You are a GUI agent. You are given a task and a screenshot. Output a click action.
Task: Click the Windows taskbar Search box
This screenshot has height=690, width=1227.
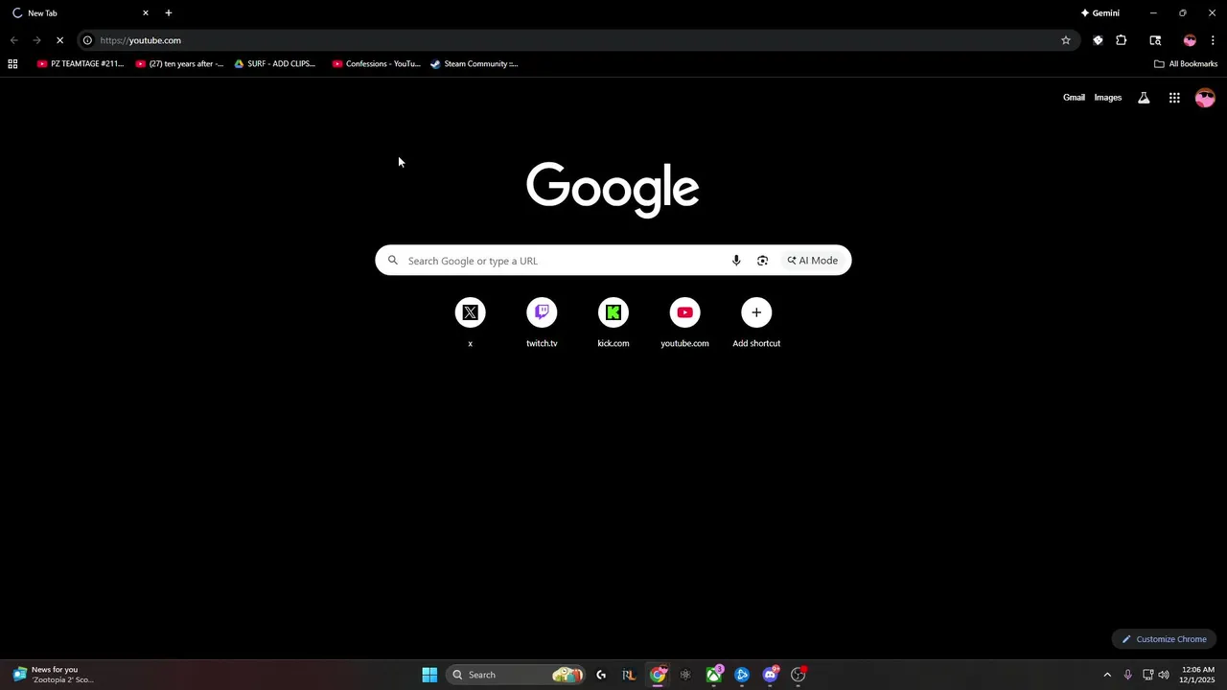pyautogui.click(x=517, y=675)
